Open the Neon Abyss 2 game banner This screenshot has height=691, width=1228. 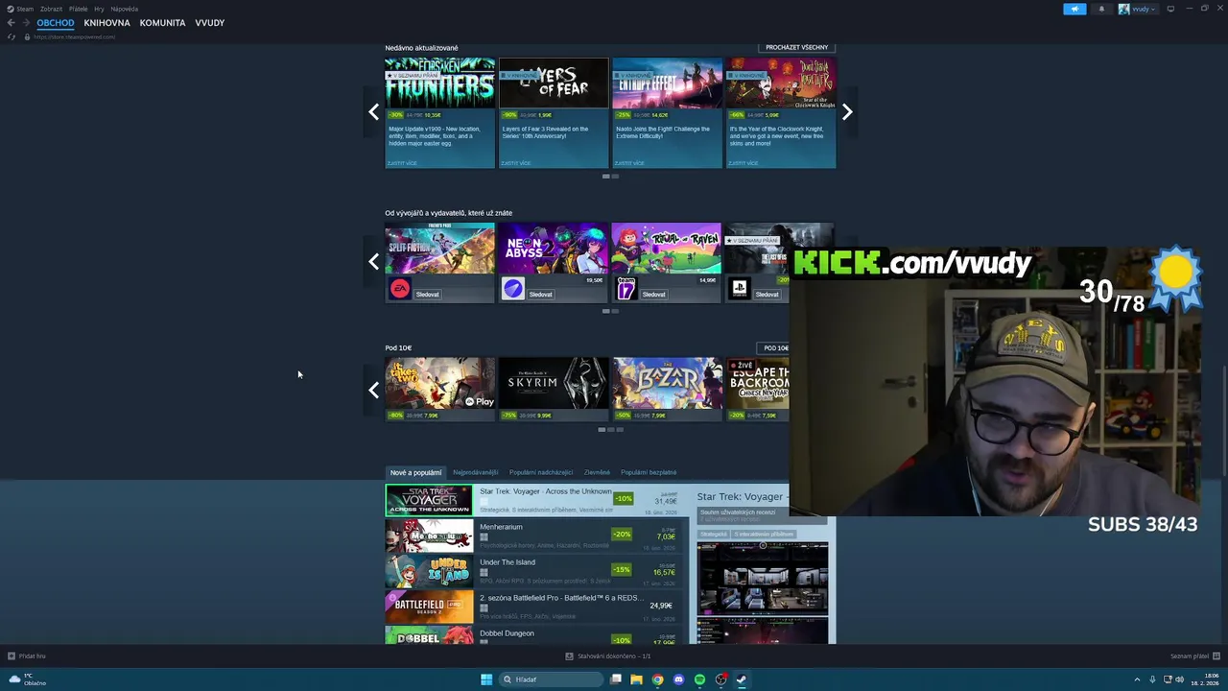pyautogui.click(x=554, y=249)
